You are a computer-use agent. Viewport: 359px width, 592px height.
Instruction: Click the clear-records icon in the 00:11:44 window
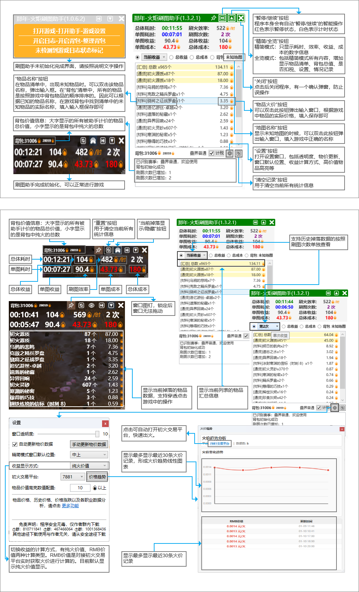pos(342,408)
